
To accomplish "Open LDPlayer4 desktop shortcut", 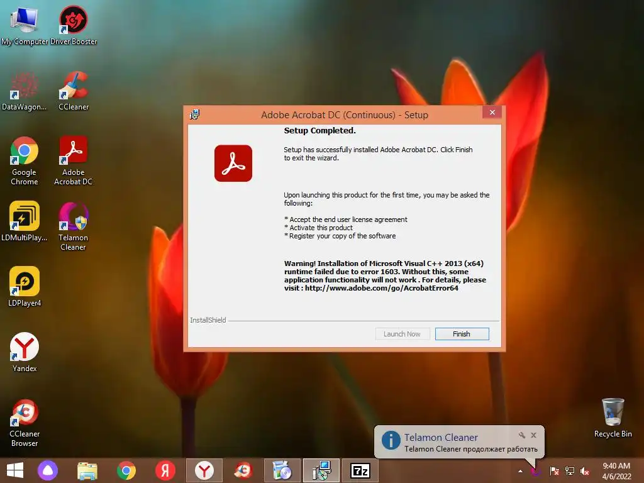I will 25,286.
